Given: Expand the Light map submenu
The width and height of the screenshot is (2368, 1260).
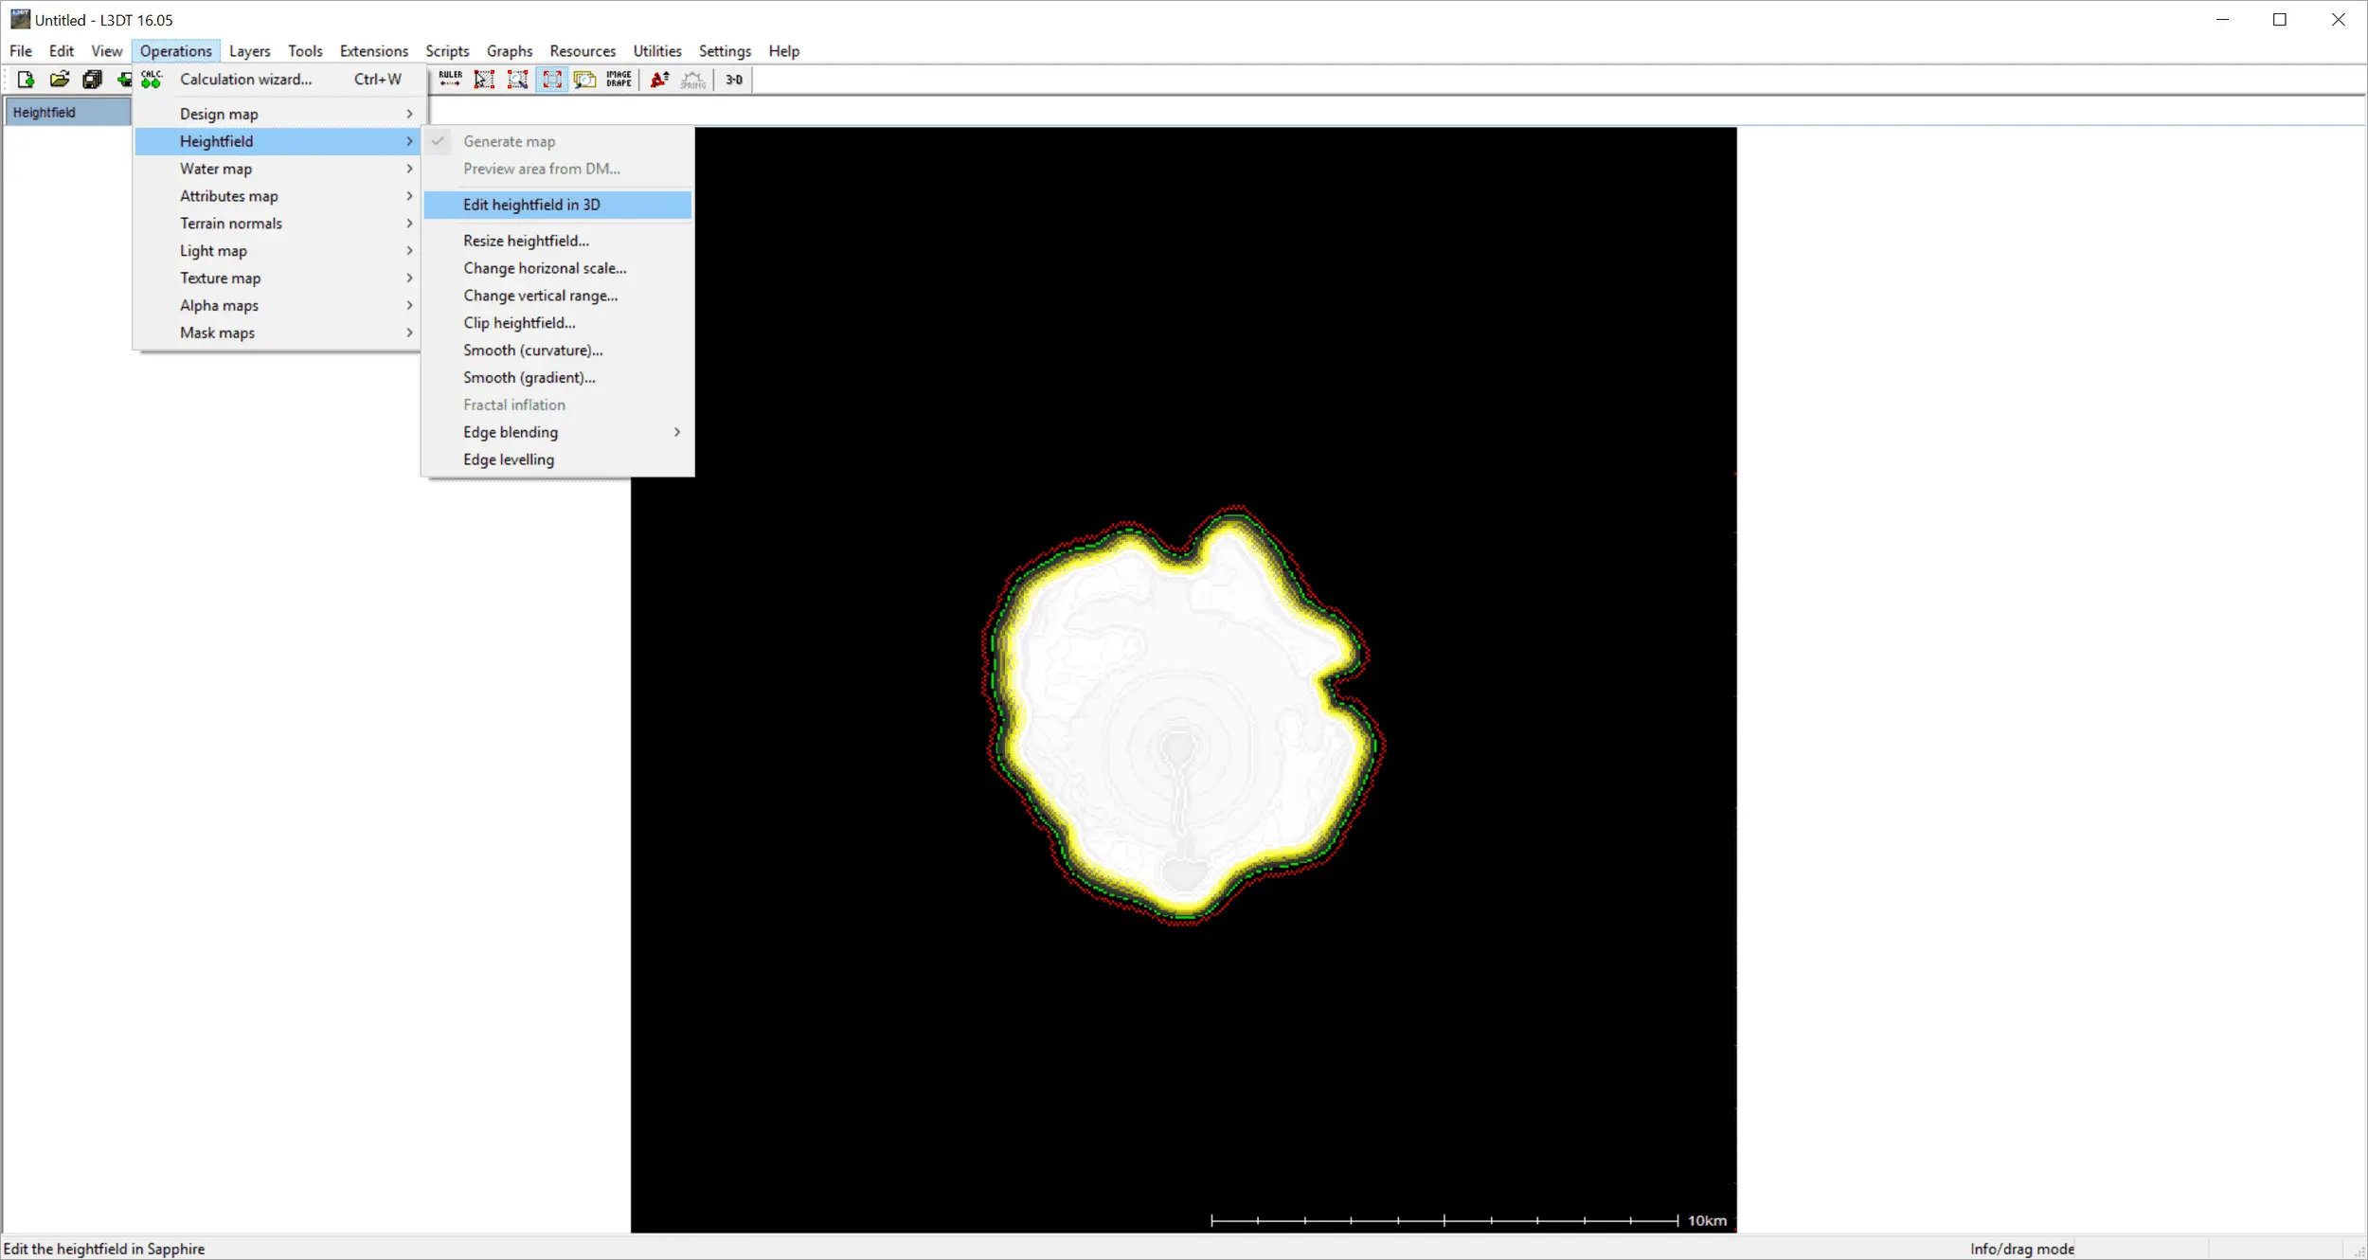Looking at the screenshot, I should coord(278,251).
